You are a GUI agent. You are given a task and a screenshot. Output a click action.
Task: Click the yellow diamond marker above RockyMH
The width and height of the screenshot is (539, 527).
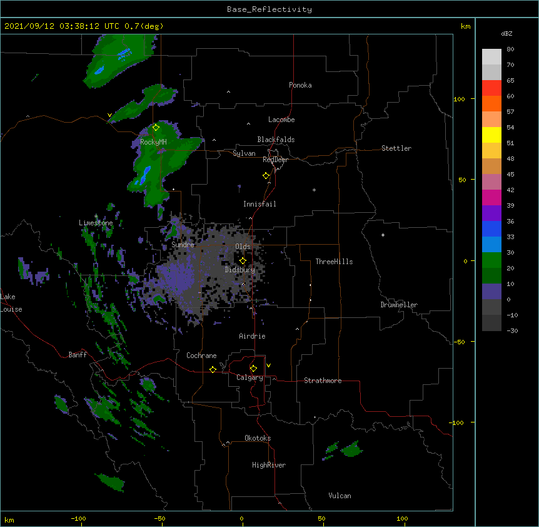pos(156,128)
